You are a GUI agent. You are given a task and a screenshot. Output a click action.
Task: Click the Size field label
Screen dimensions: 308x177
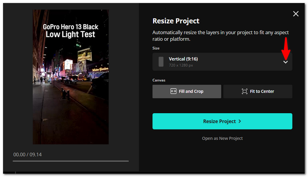tap(156, 48)
